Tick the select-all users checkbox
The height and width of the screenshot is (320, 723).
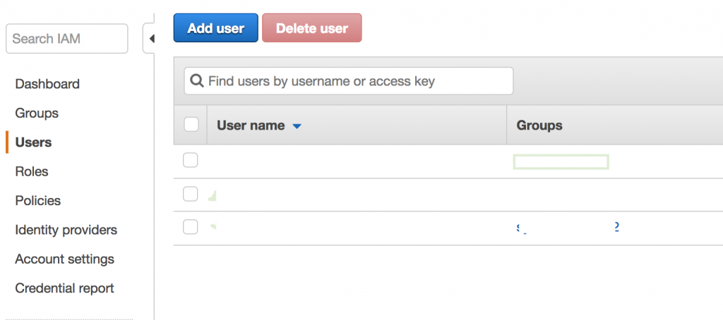coord(191,124)
